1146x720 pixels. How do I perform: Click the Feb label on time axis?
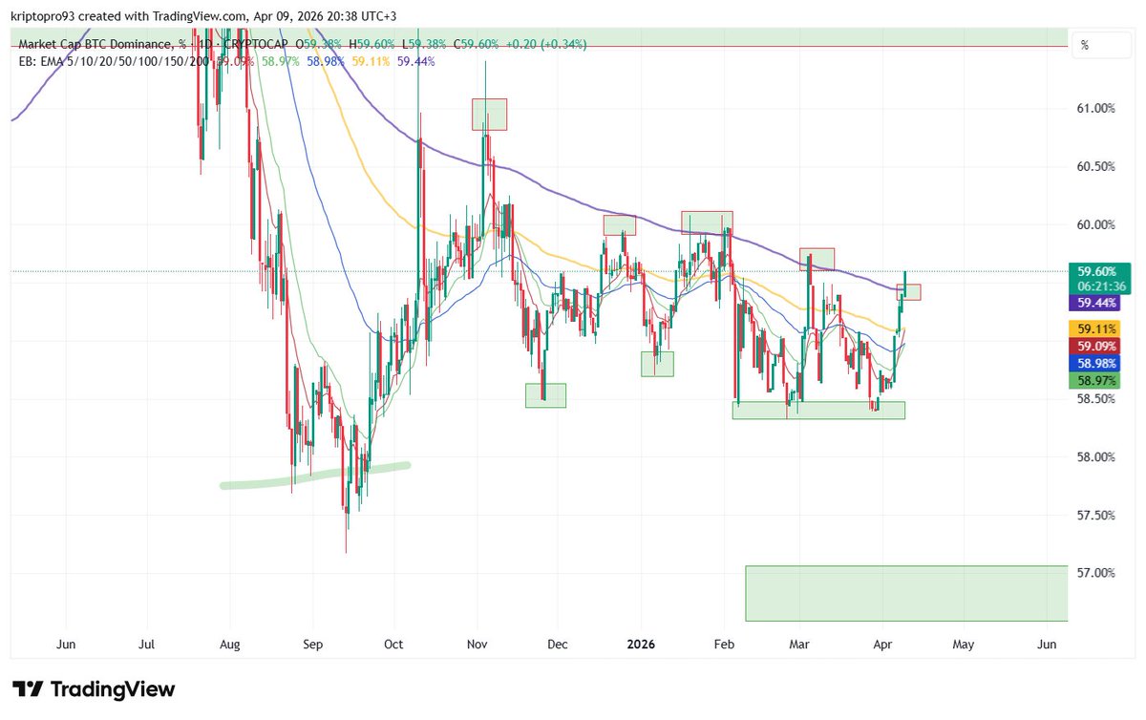point(723,645)
